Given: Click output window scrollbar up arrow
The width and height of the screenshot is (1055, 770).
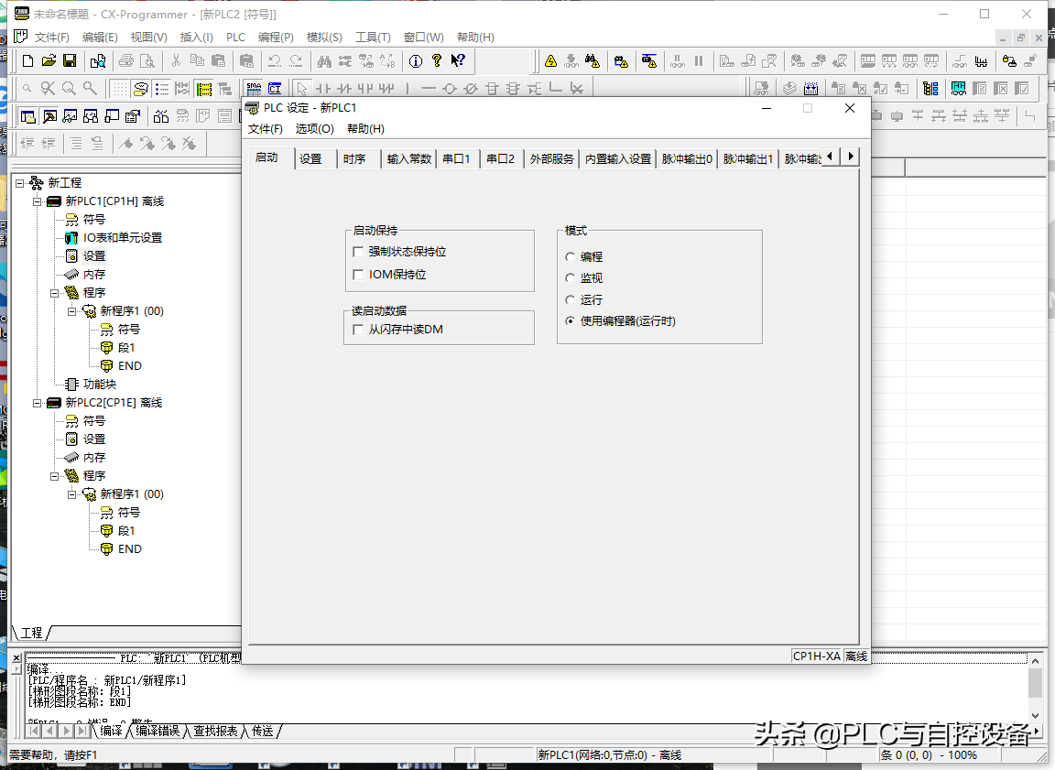Looking at the screenshot, I should (1036, 661).
